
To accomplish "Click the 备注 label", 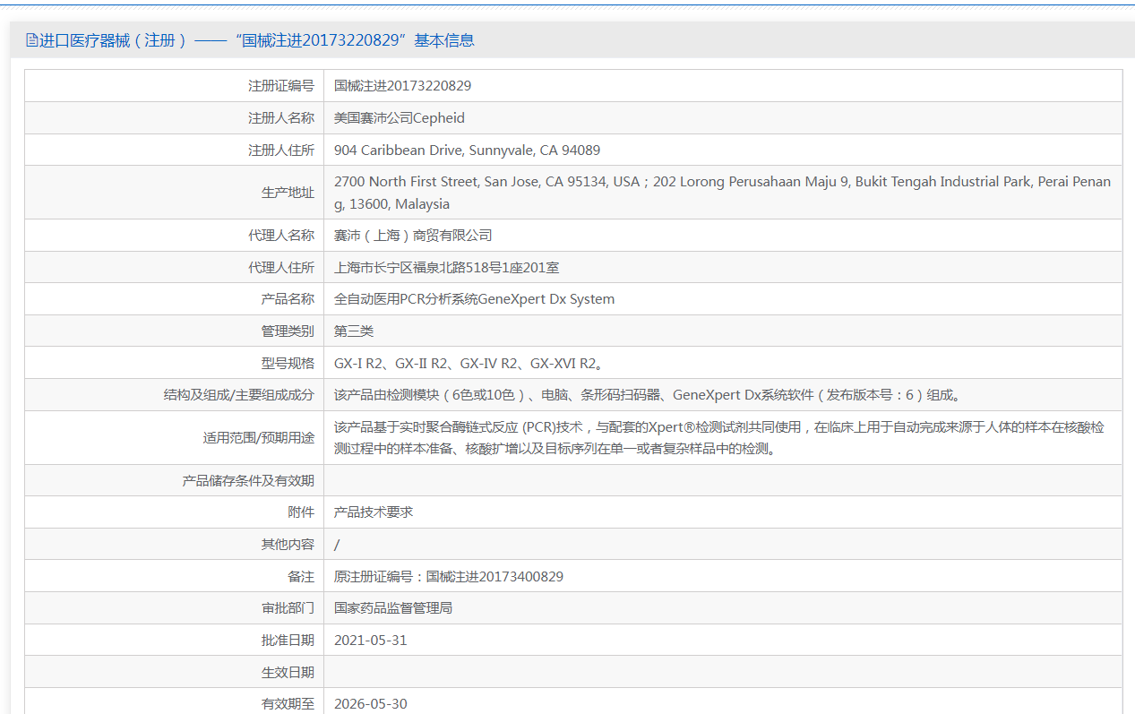I will tap(301, 577).
